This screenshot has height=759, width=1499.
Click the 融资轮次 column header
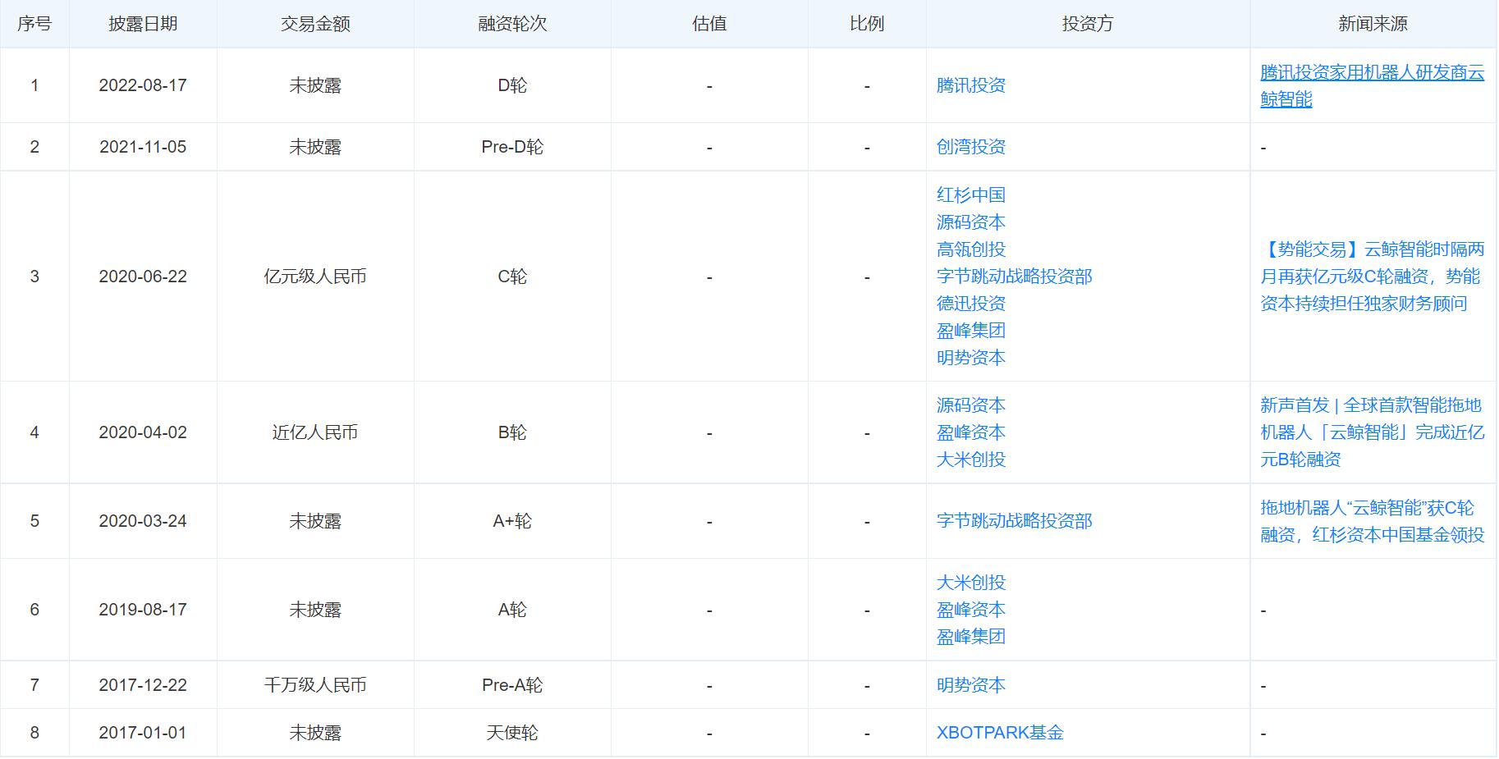pos(512,24)
